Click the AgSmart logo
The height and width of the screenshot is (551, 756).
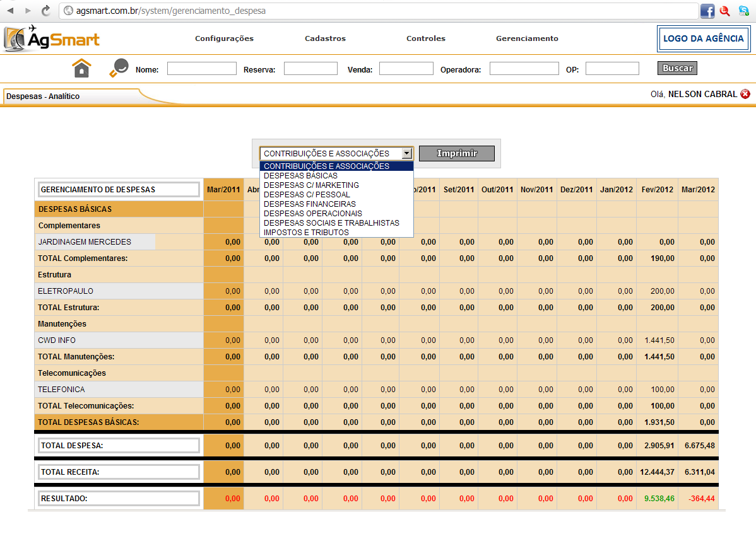[x=52, y=38]
